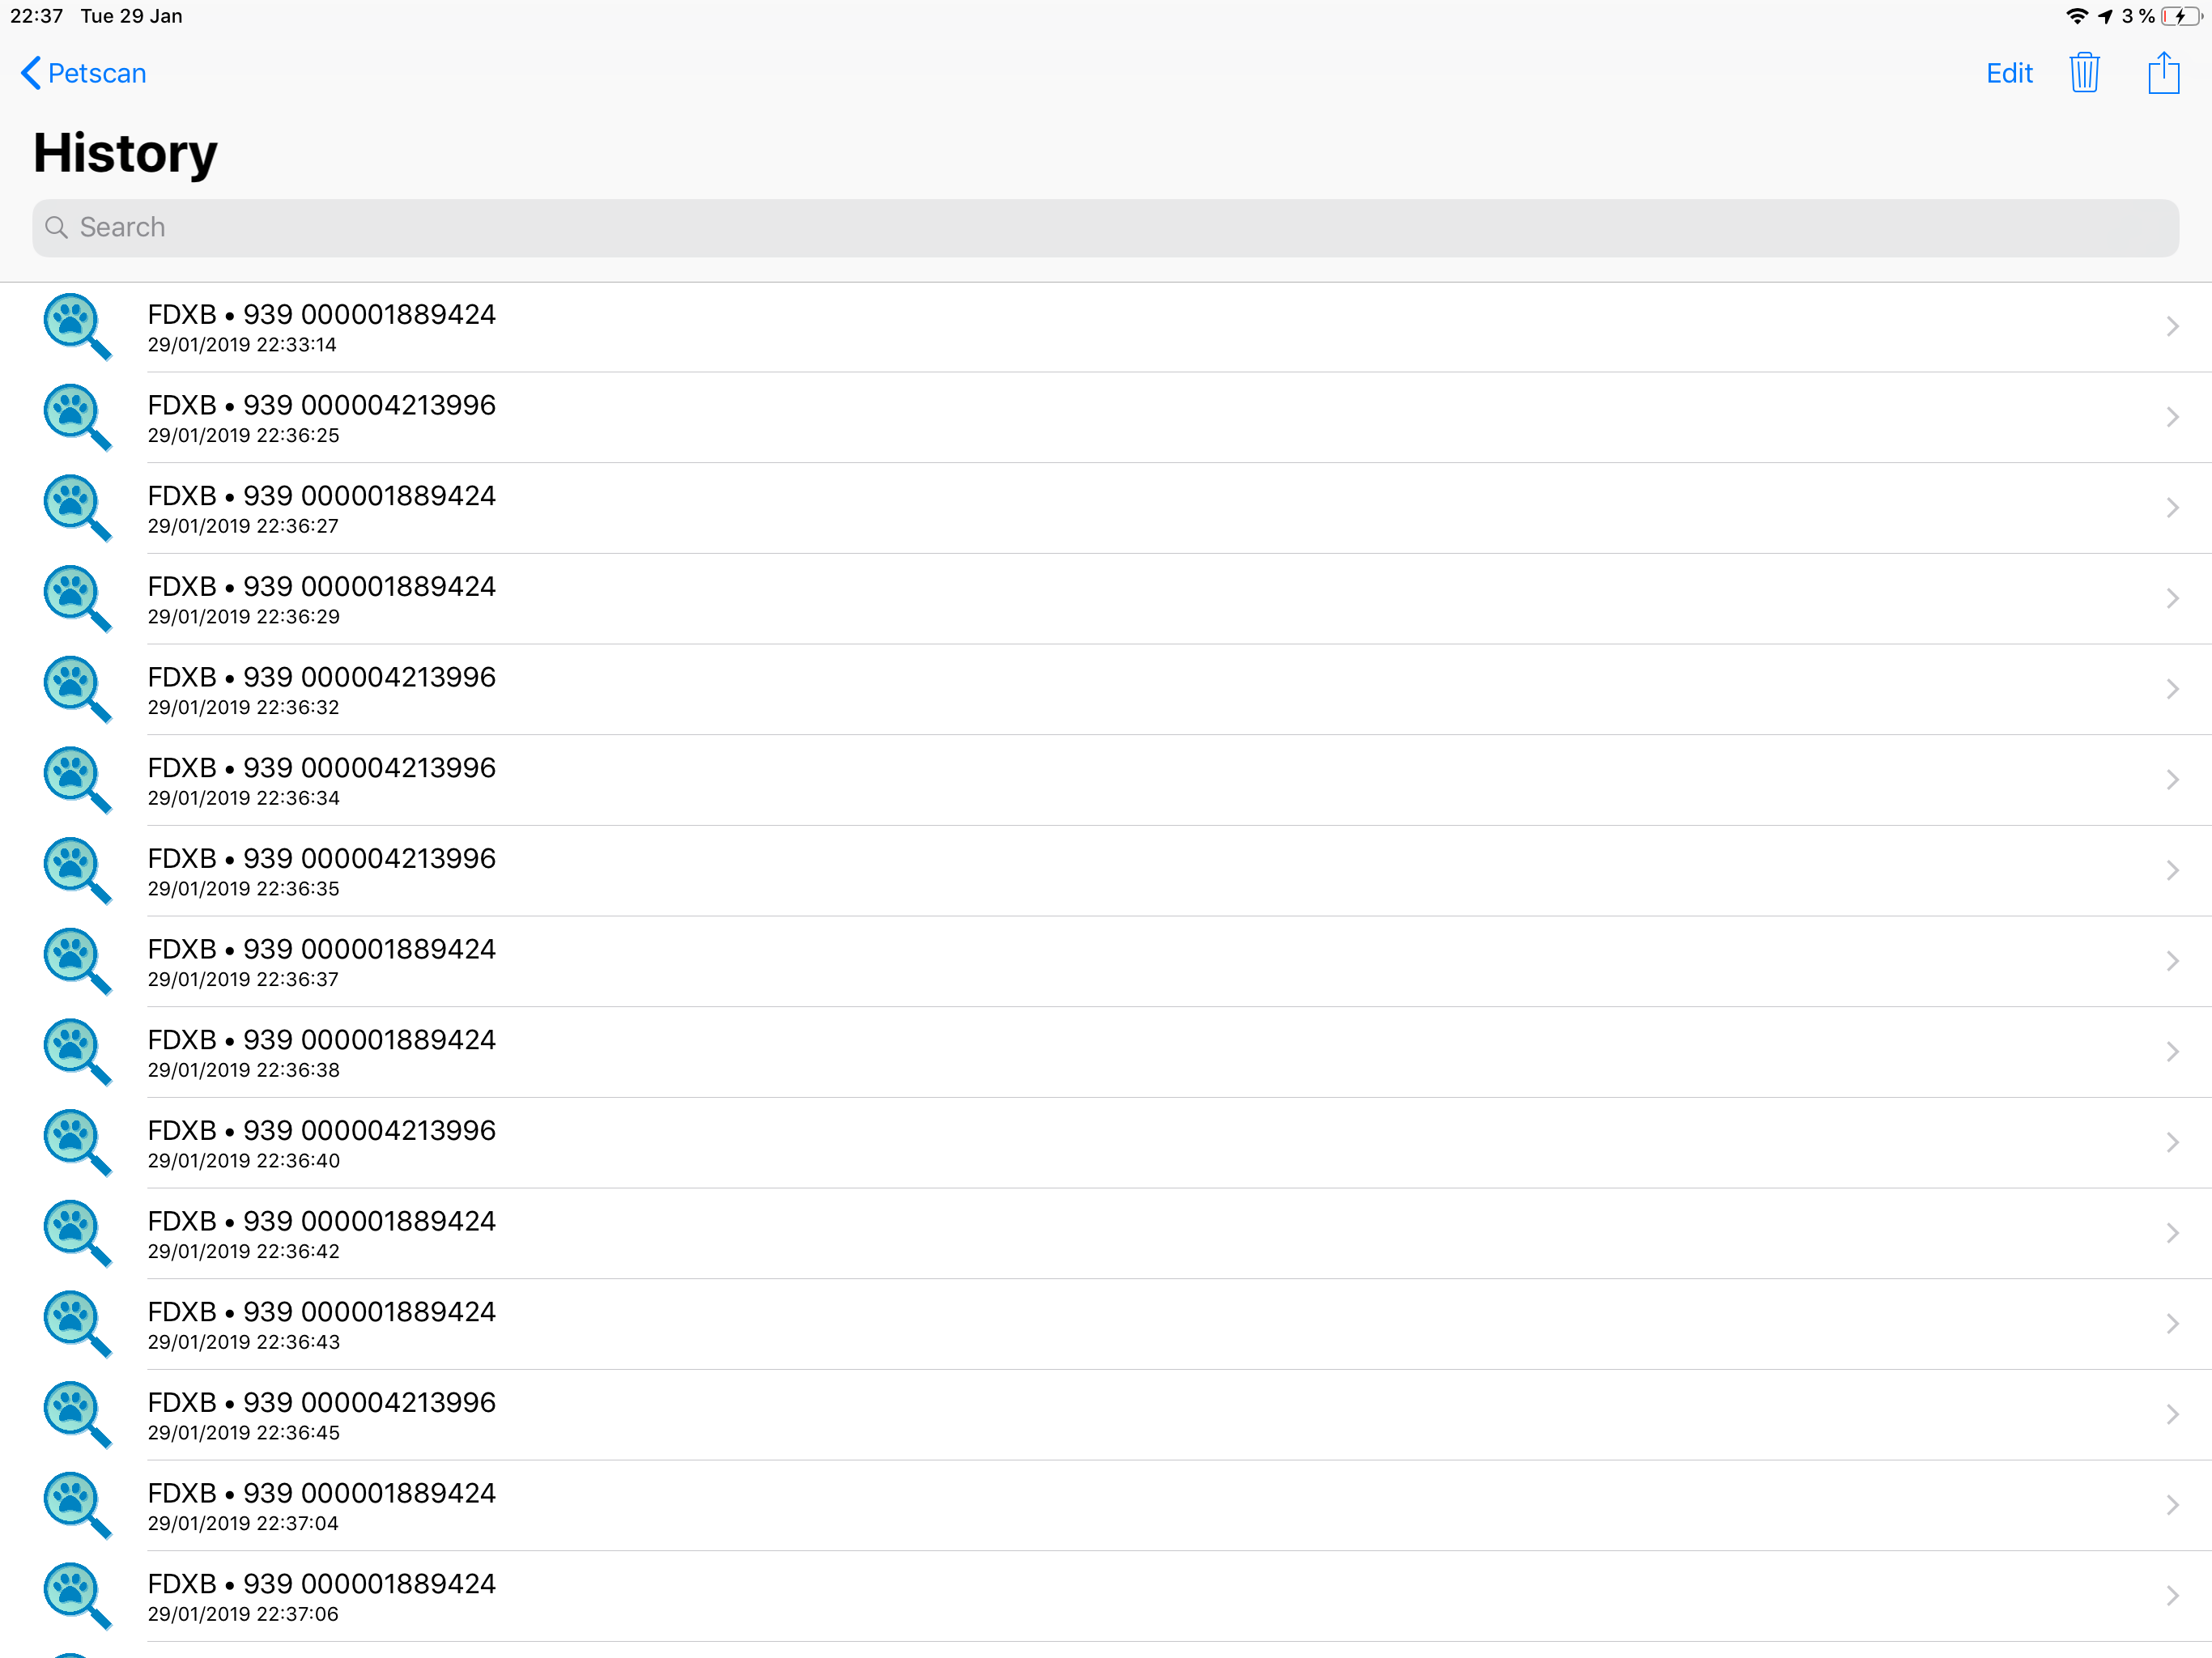Open chevron of 22:37:04 scan row
This screenshot has height=1658, width=2212.
[2172, 1505]
